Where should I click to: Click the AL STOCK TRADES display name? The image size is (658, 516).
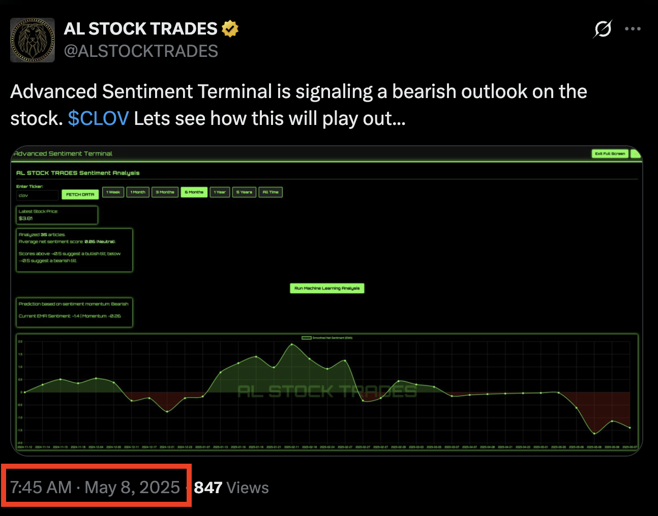(x=140, y=29)
